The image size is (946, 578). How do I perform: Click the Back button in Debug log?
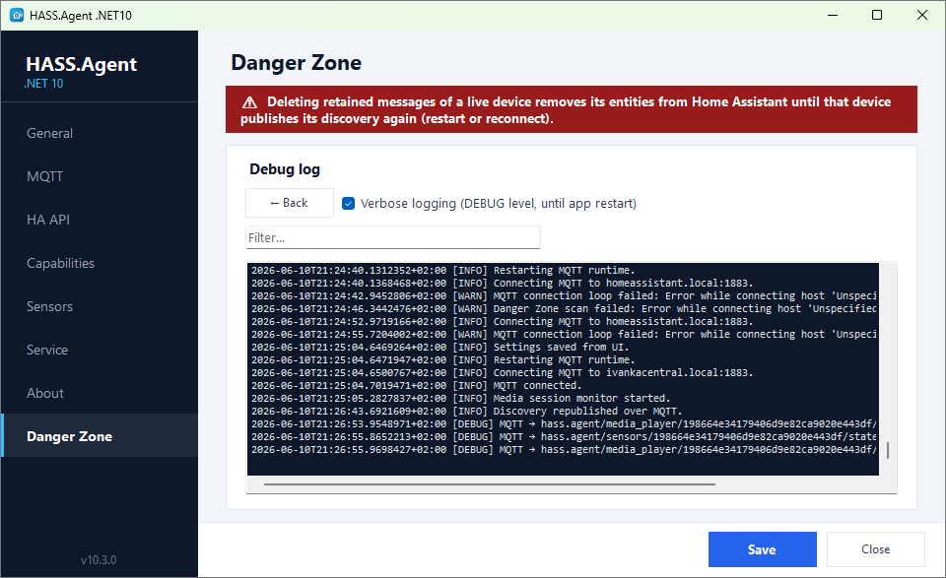click(x=290, y=203)
